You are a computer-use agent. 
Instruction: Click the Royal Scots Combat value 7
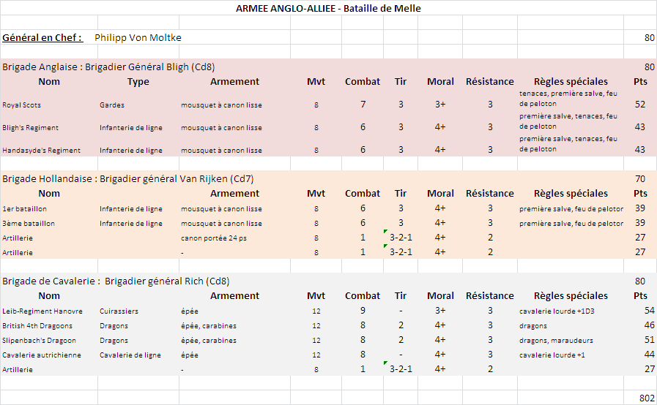tap(363, 105)
